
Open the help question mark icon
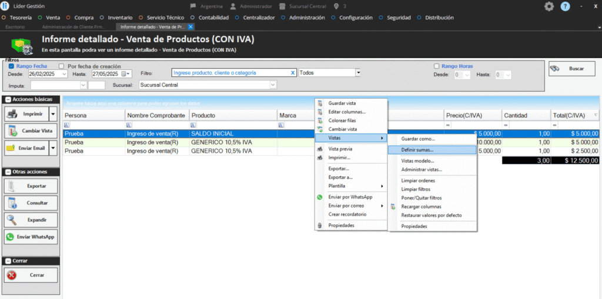pos(565,6)
